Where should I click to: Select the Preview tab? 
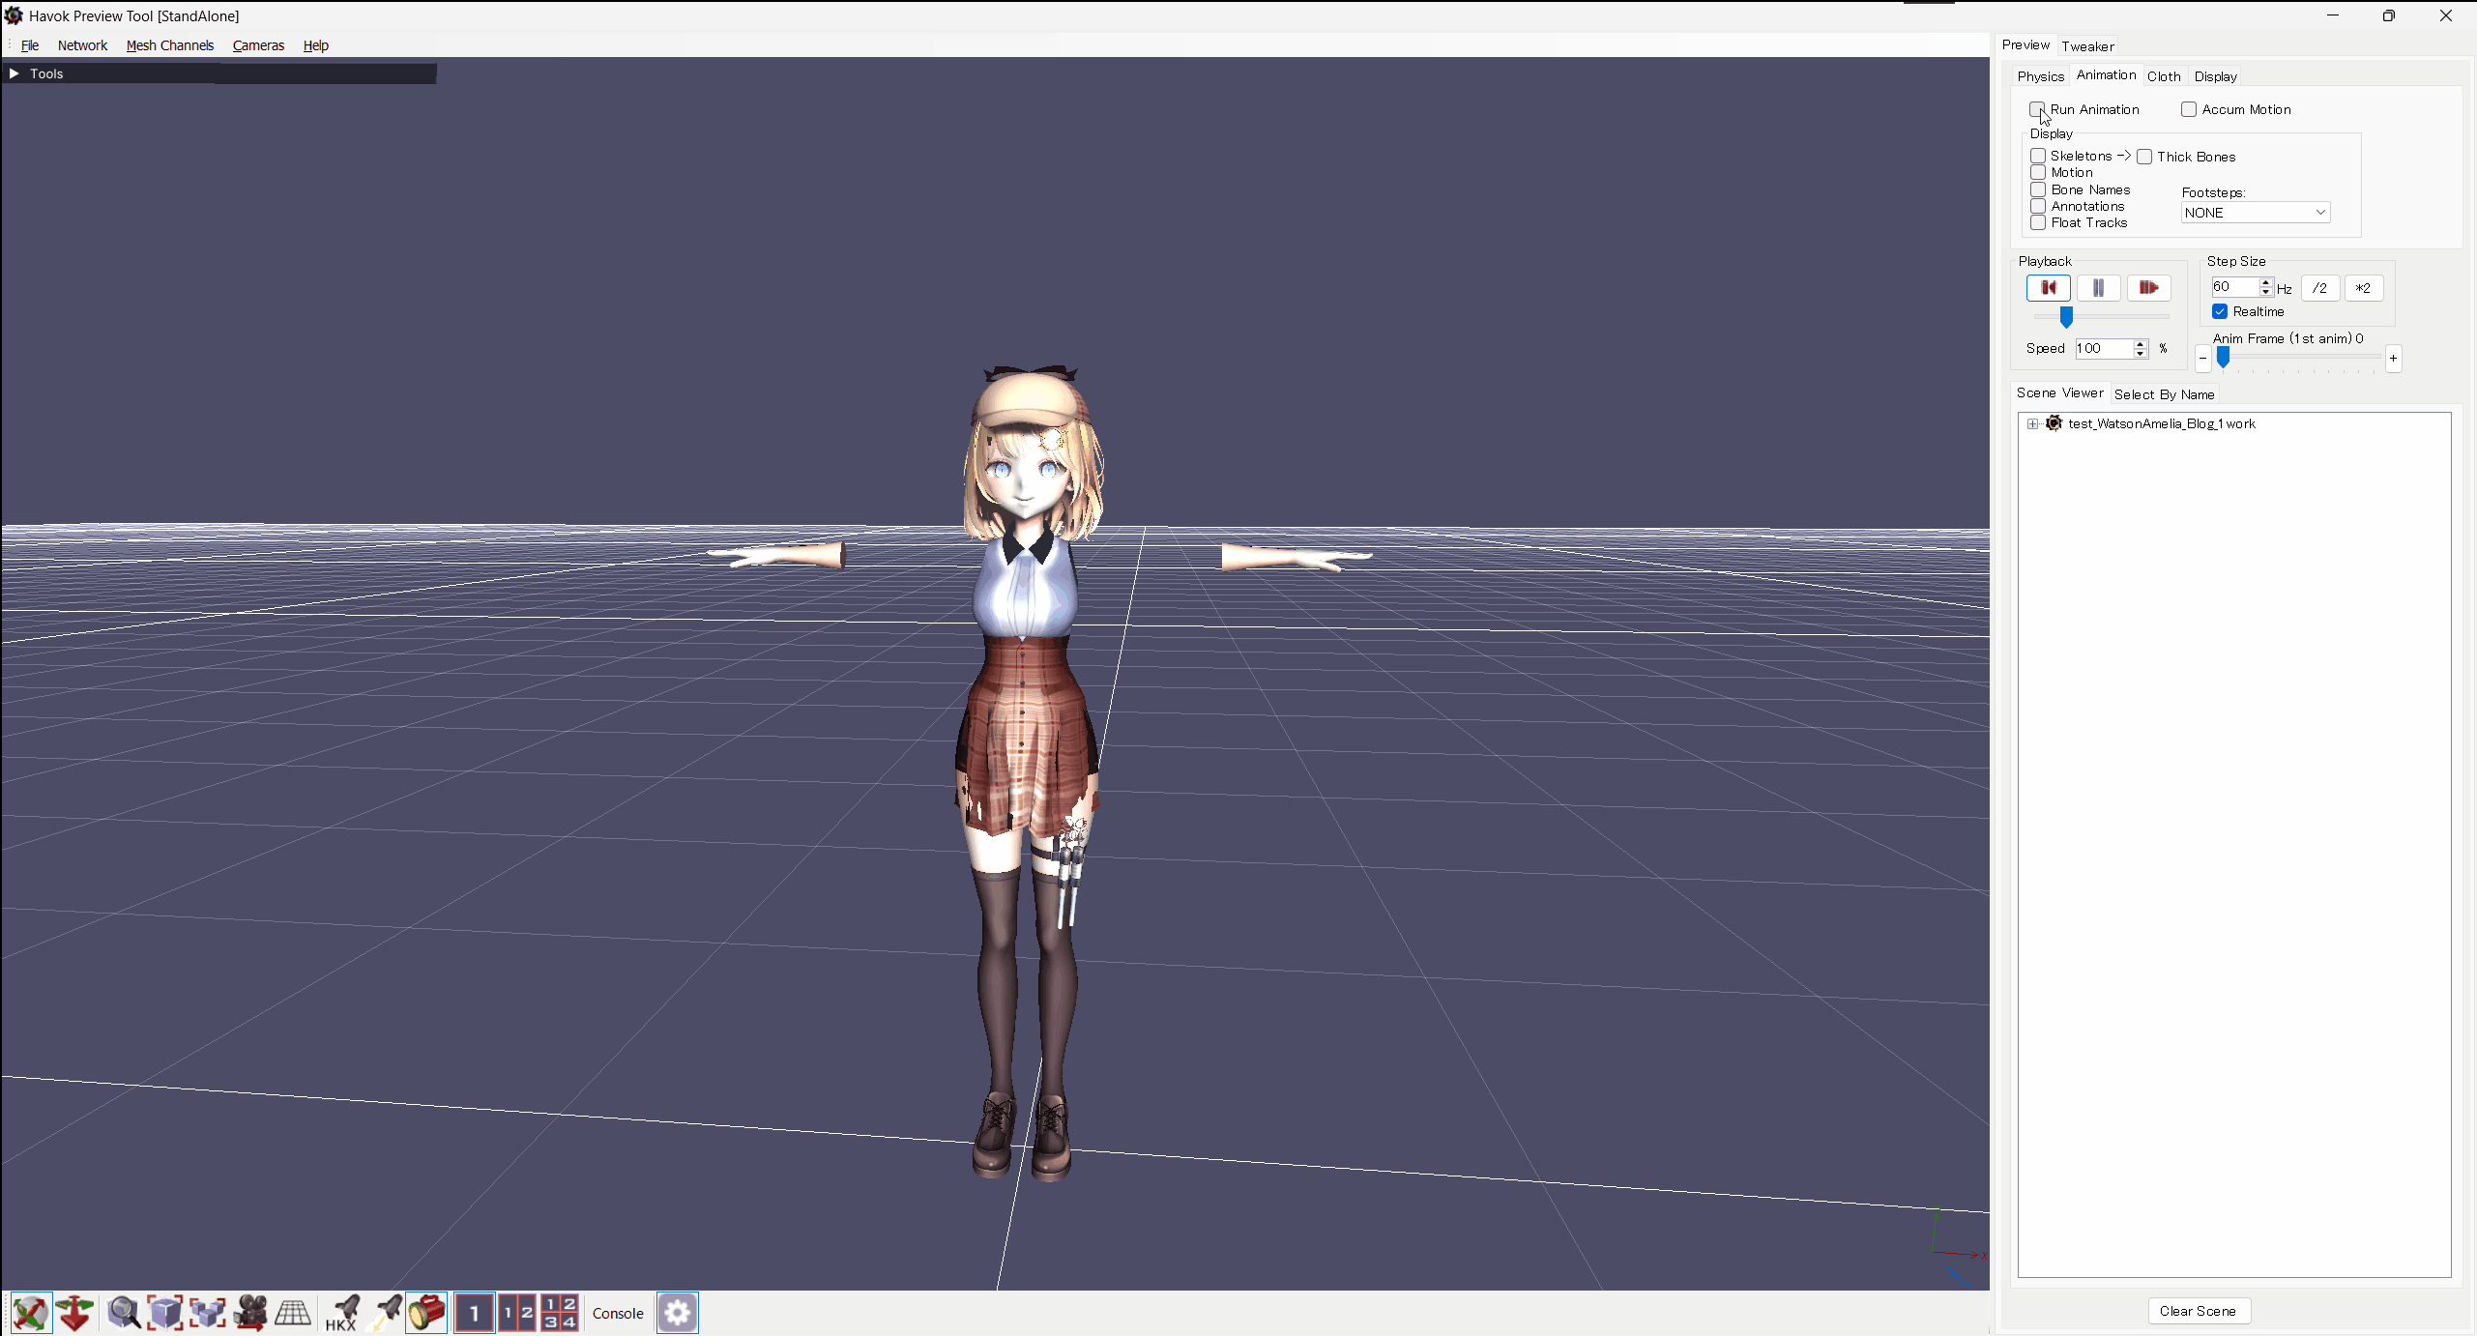(2025, 45)
